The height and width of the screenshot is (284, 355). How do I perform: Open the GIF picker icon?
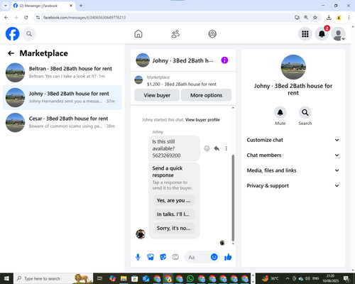coord(175,257)
